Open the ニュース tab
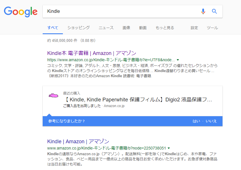Viewport: 241px width, 170px height. (x=106, y=28)
